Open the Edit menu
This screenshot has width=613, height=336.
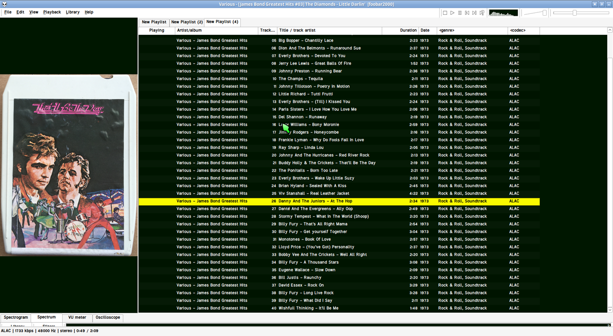20,12
